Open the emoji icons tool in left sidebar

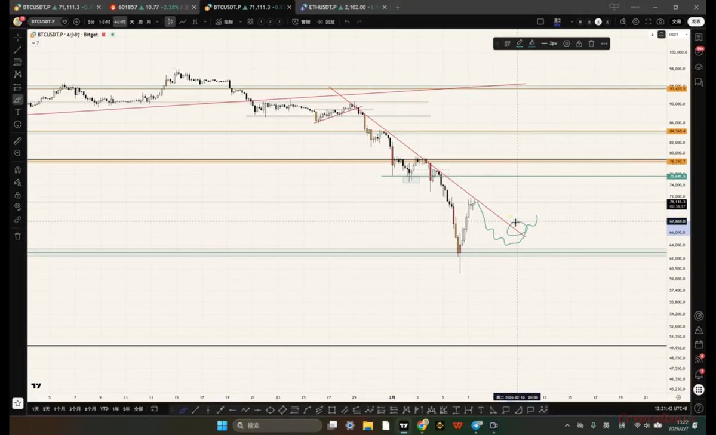click(18, 124)
